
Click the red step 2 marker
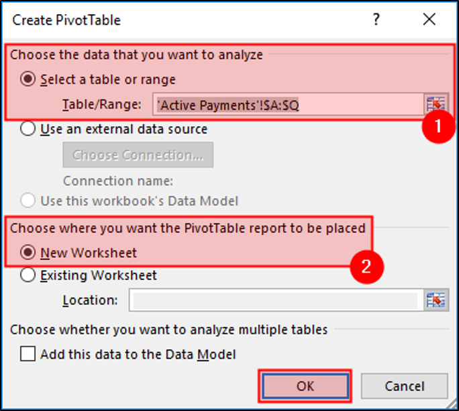point(367,266)
